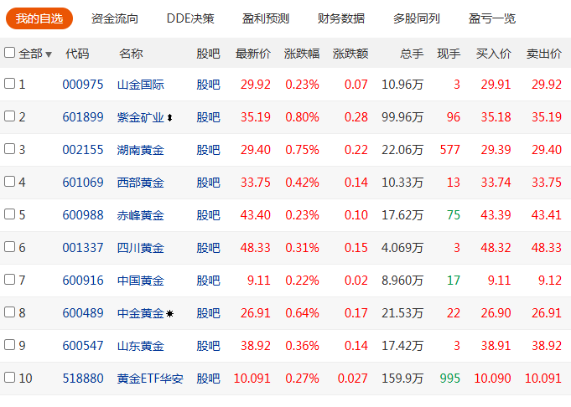Open the 财务数据 tab
Screen dimensions: 571x407
341,18
